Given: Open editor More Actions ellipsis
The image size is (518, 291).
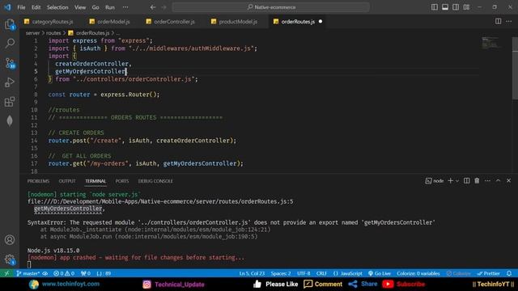Looking at the screenshot, I should [x=509, y=22].
